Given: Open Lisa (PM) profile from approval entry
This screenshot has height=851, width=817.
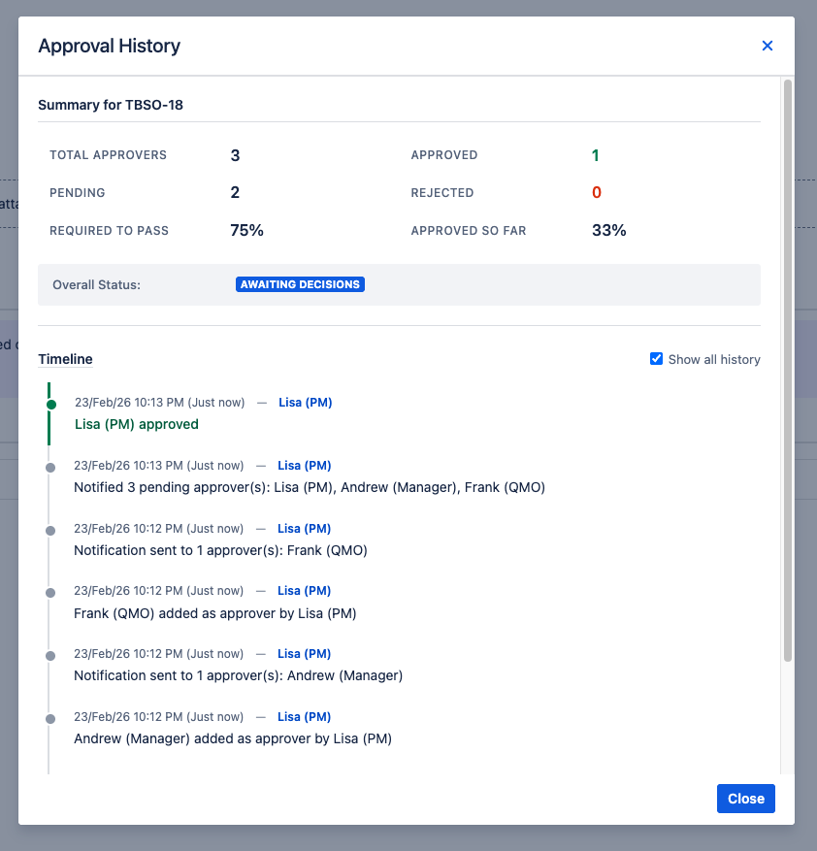Looking at the screenshot, I should click(305, 402).
